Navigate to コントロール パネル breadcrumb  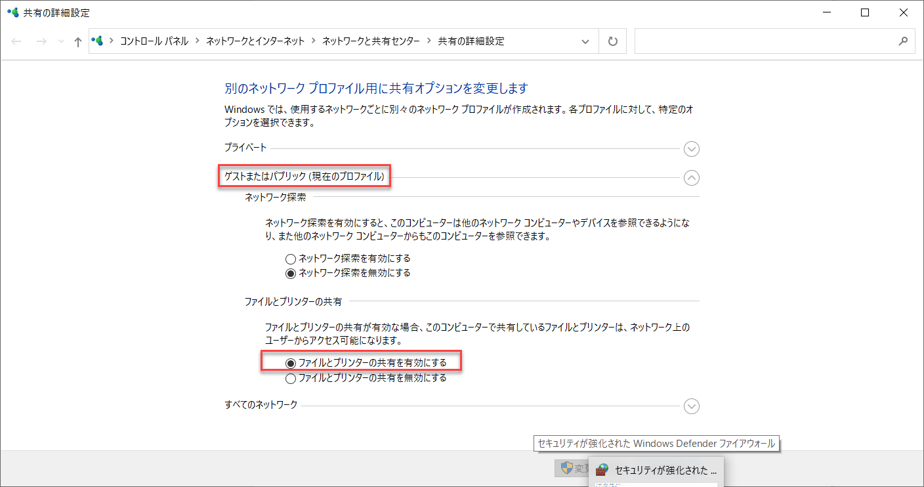pyautogui.click(x=154, y=41)
